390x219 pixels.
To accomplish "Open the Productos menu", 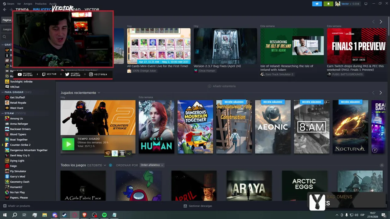I will coord(41,4).
